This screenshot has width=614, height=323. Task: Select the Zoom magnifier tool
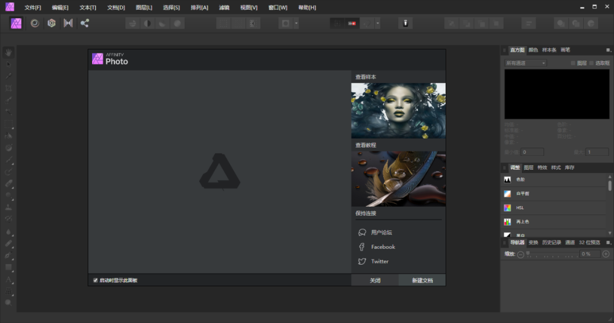point(8,303)
